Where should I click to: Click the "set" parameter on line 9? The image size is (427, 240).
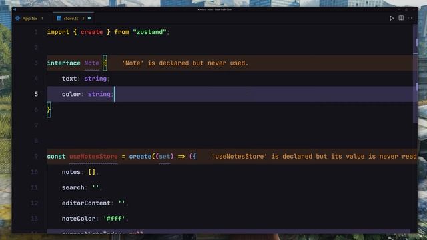tap(165, 157)
